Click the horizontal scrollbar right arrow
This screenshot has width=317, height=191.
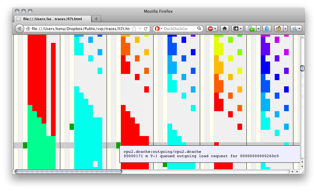[x=297, y=172]
